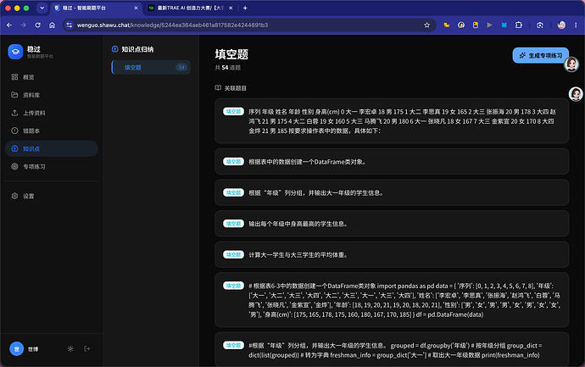Viewport: 585px width, 367px height.
Task: Open the tab search dropdown arrow
Action: (42, 8)
